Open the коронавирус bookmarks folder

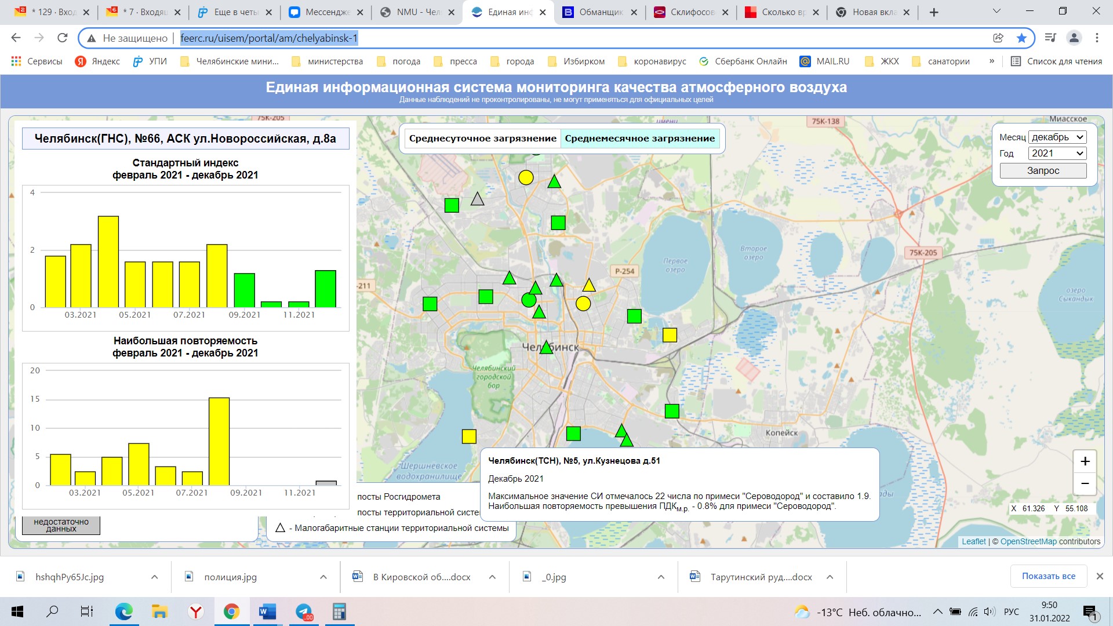point(652,61)
